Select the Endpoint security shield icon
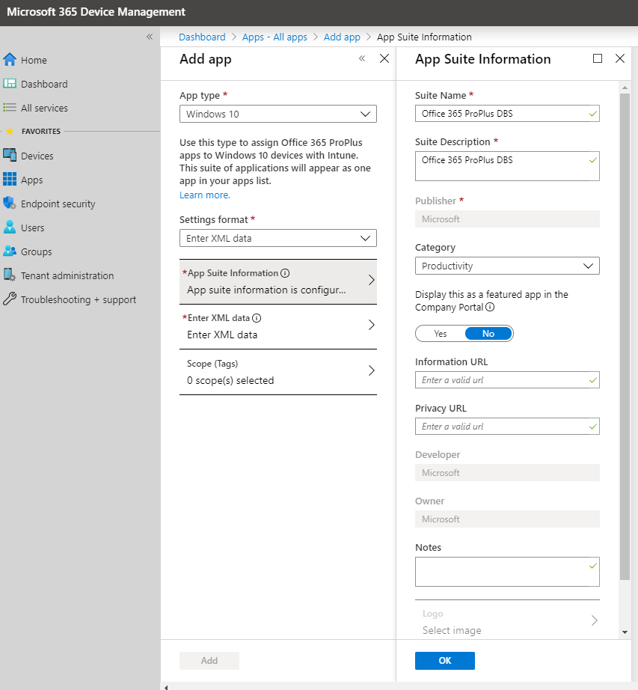 (x=10, y=204)
